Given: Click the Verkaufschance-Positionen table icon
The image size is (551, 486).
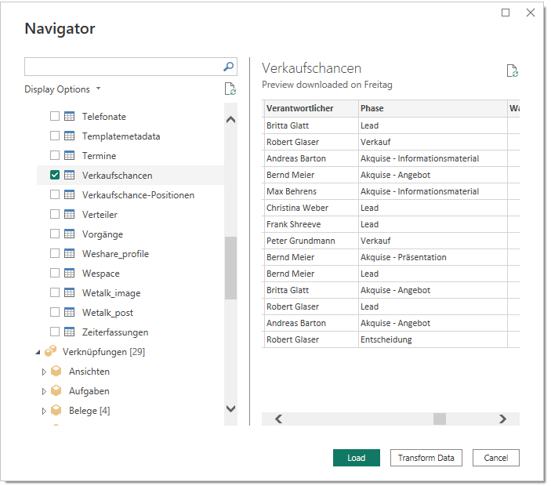Looking at the screenshot, I should click(x=70, y=194).
